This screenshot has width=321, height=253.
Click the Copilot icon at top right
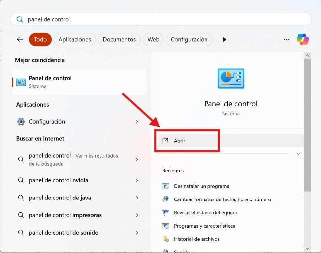point(303,39)
